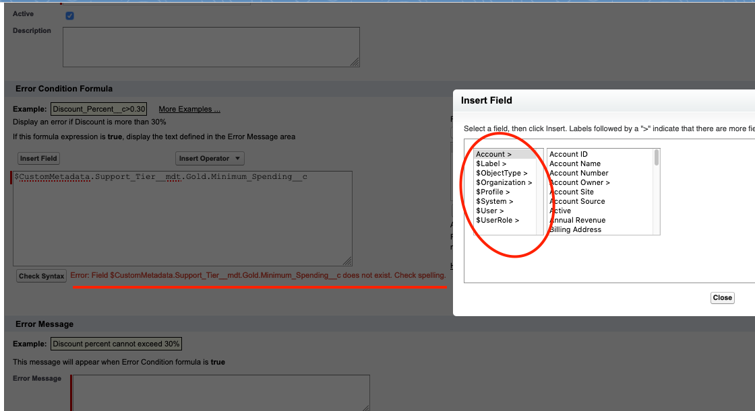Select $Organization > in the field list

pyautogui.click(x=504, y=182)
